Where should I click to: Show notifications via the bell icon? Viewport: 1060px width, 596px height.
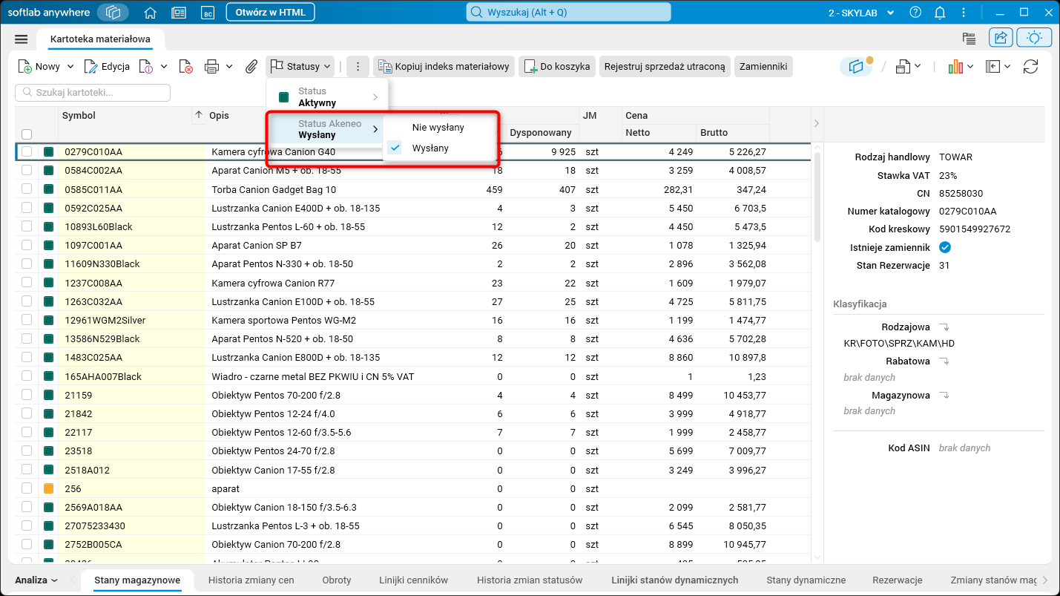pos(940,13)
